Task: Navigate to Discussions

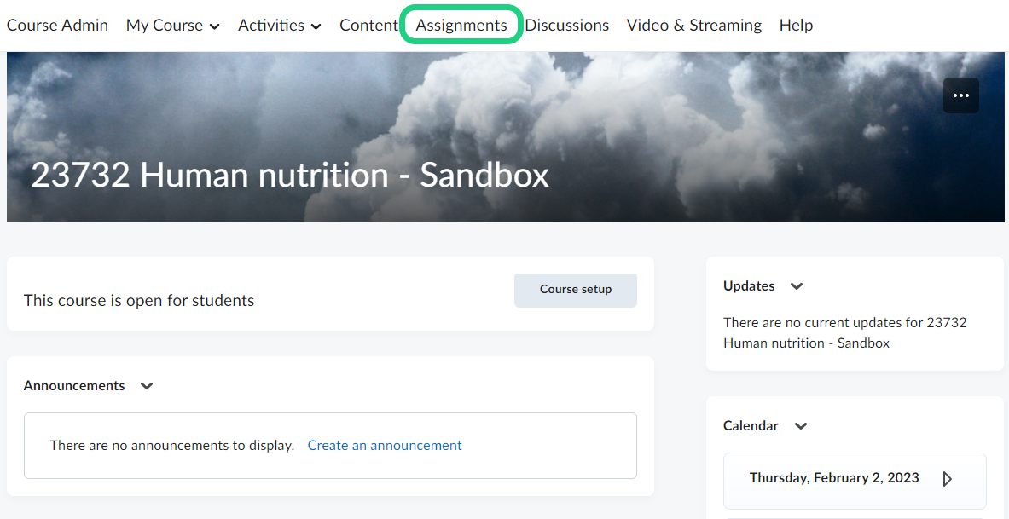Action: tap(566, 26)
